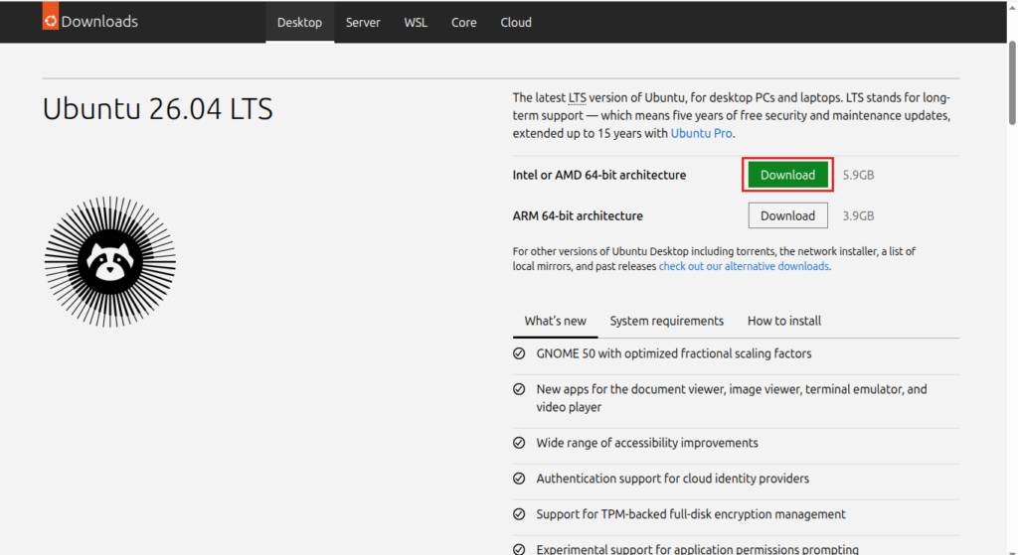Click 'Support for TPM-backed full-disk encryption management'

pos(690,514)
